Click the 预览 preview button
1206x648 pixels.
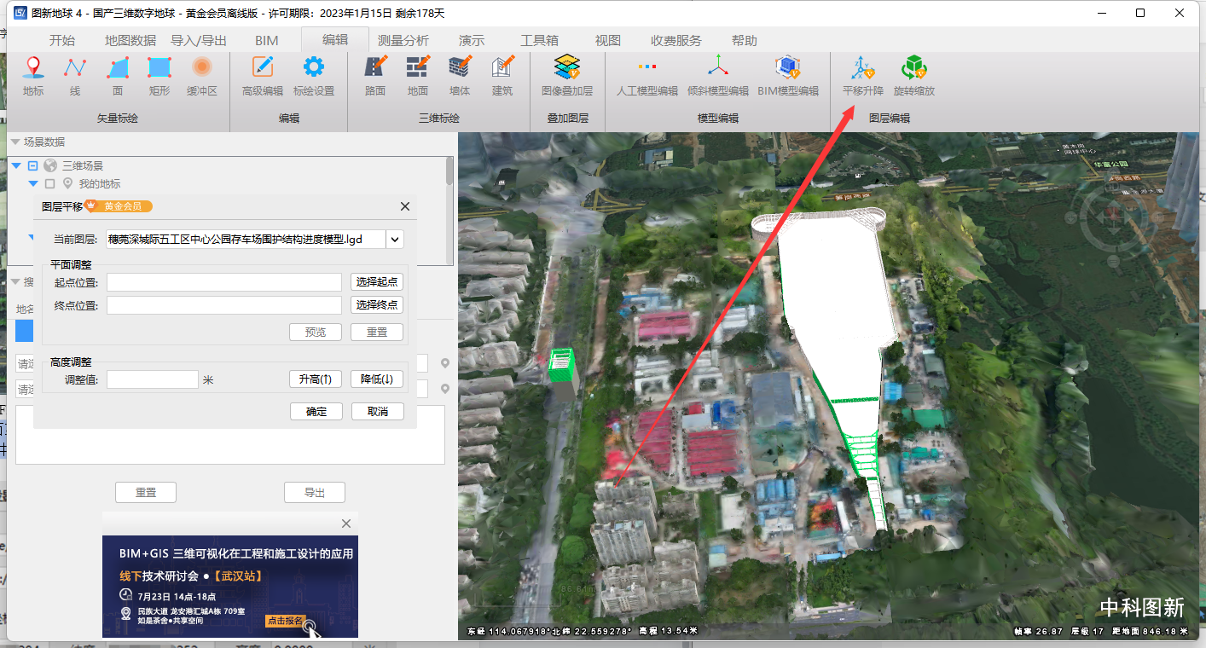(316, 333)
